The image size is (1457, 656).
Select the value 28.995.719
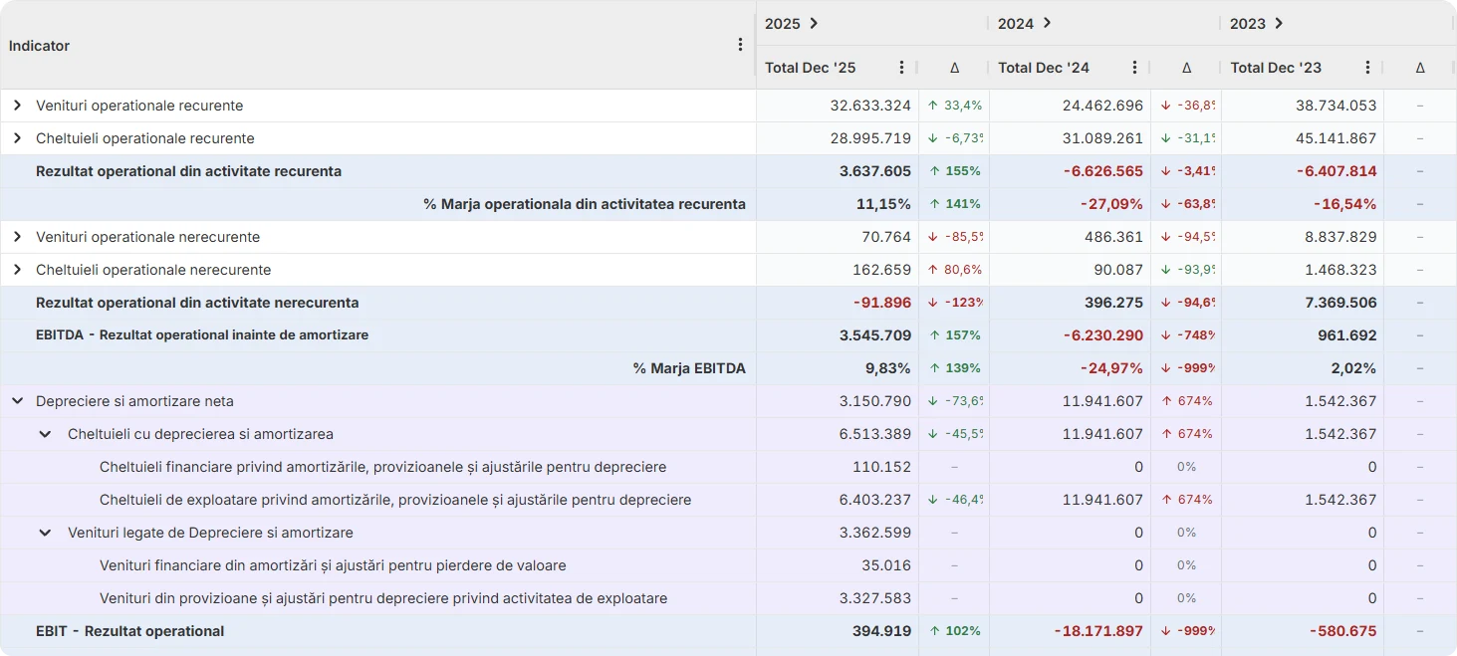point(870,138)
